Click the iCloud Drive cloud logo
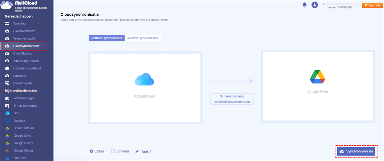This screenshot has width=384, height=161. (x=145, y=80)
